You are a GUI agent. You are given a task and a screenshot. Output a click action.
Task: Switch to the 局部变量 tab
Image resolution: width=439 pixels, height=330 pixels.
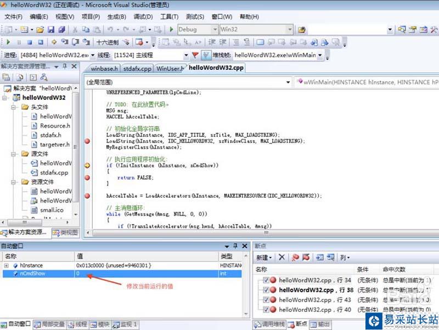coord(49,325)
